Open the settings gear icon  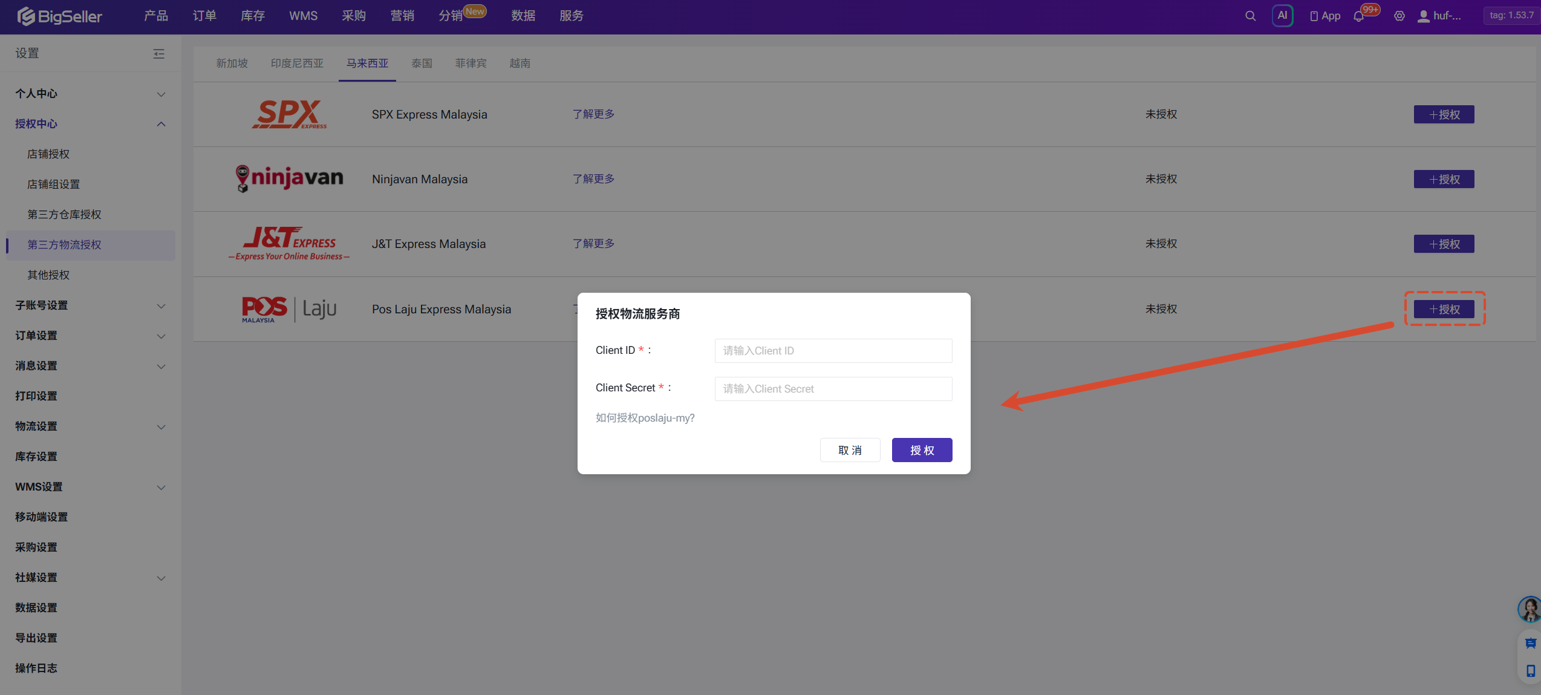point(1399,16)
